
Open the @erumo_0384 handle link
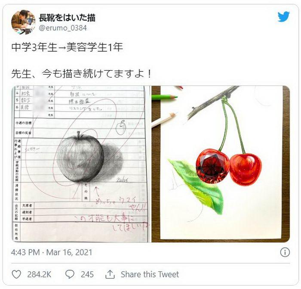(63, 28)
